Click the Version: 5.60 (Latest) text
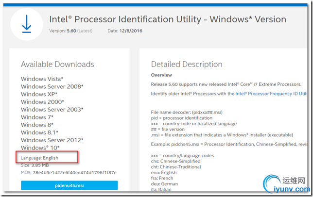Image resolution: width=313 pixels, height=197 pixels. click(x=70, y=31)
